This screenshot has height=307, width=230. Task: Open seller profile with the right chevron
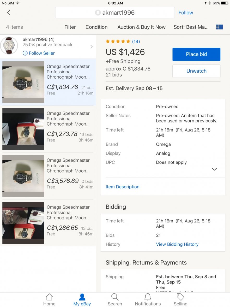pos(92,47)
